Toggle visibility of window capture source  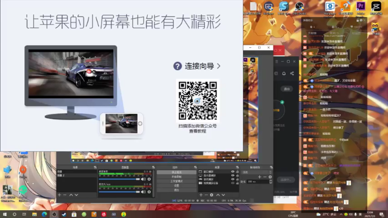coord(233,171)
